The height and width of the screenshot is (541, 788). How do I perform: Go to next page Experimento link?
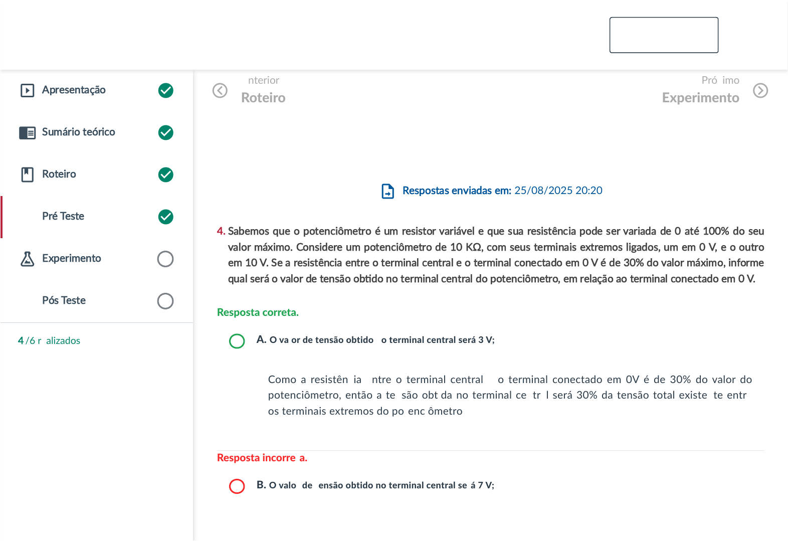[x=700, y=97]
